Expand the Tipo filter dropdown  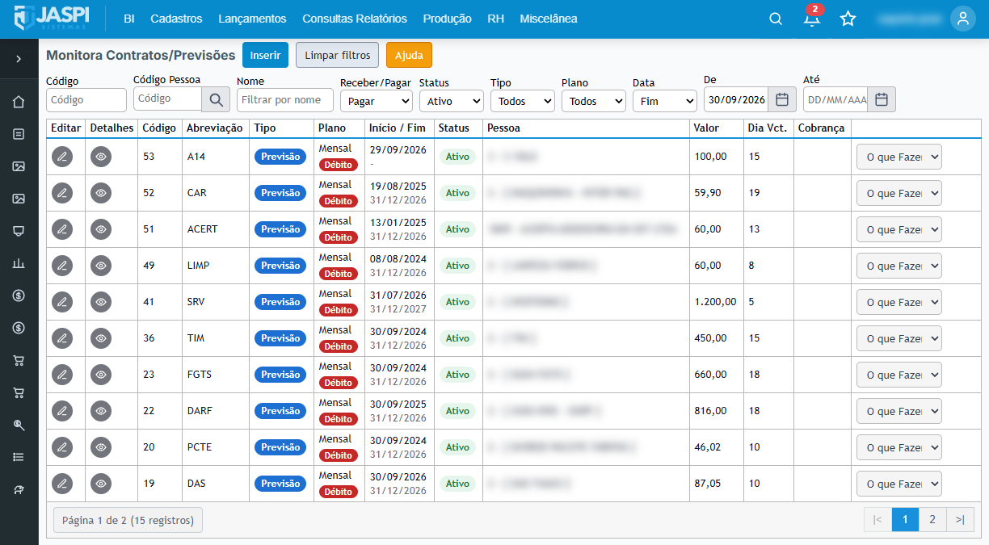pyautogui.click(x=523, y=101)
